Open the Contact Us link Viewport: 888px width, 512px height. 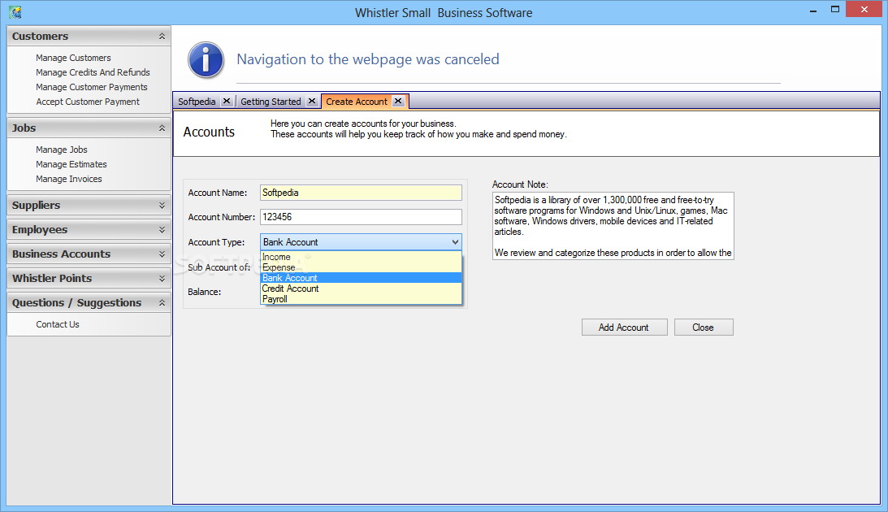coord(58,324)
